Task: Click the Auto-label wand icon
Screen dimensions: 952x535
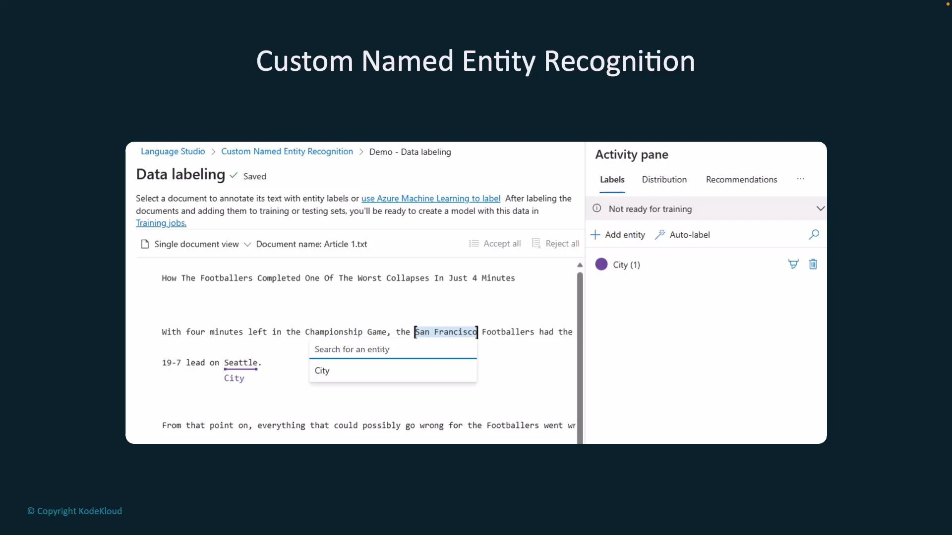Action: (660, 234)
